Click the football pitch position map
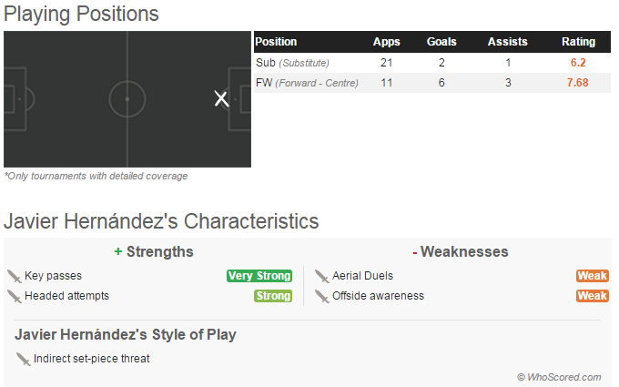Image resolution: width=619 pixels, height=387 pixels. point(127,99)
